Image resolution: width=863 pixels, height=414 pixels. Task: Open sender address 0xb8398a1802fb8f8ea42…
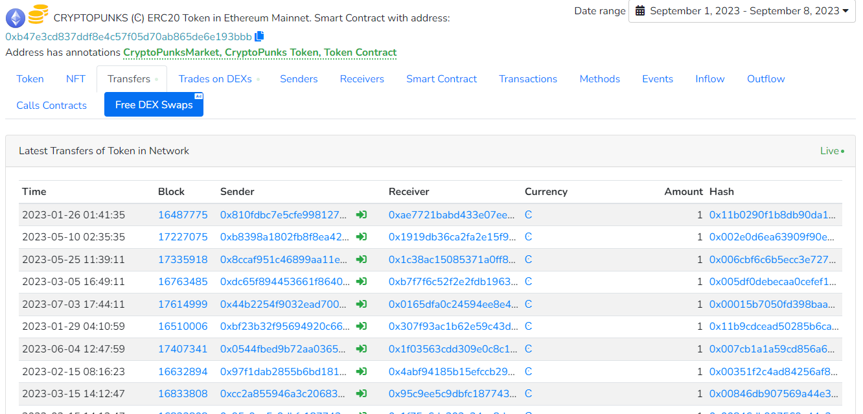pos(284,237)
